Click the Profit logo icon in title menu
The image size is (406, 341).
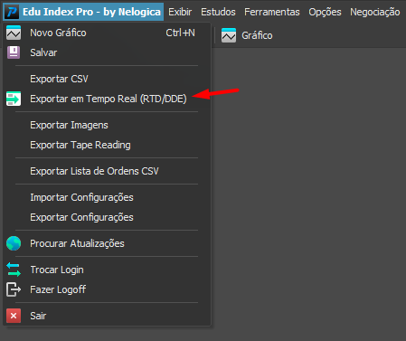pyautogui.click(x=13, y=12)
